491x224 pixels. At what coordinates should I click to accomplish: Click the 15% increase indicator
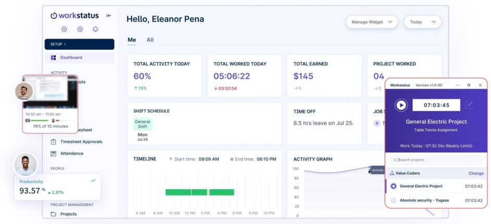click(140, 88)
